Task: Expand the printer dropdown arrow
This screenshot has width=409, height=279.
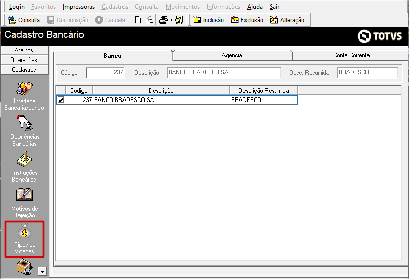Action: coord(171,20)
